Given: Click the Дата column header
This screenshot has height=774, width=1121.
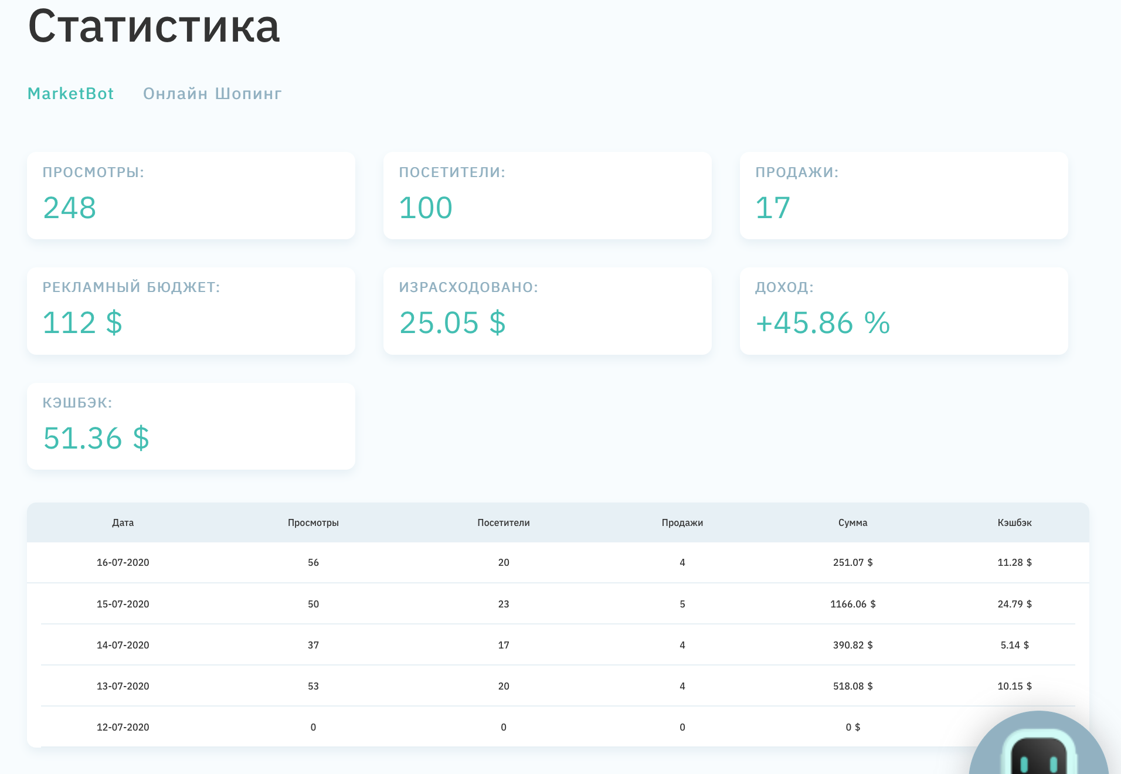Looking at the screenshot, I should pos(123,522).
